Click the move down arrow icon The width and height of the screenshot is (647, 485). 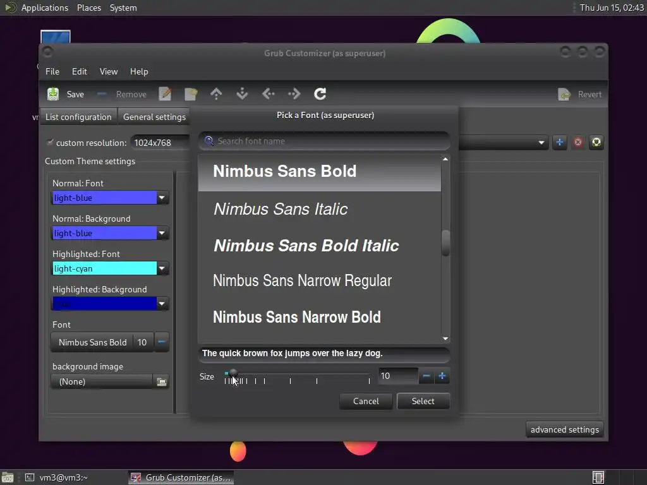coord(242,94)
